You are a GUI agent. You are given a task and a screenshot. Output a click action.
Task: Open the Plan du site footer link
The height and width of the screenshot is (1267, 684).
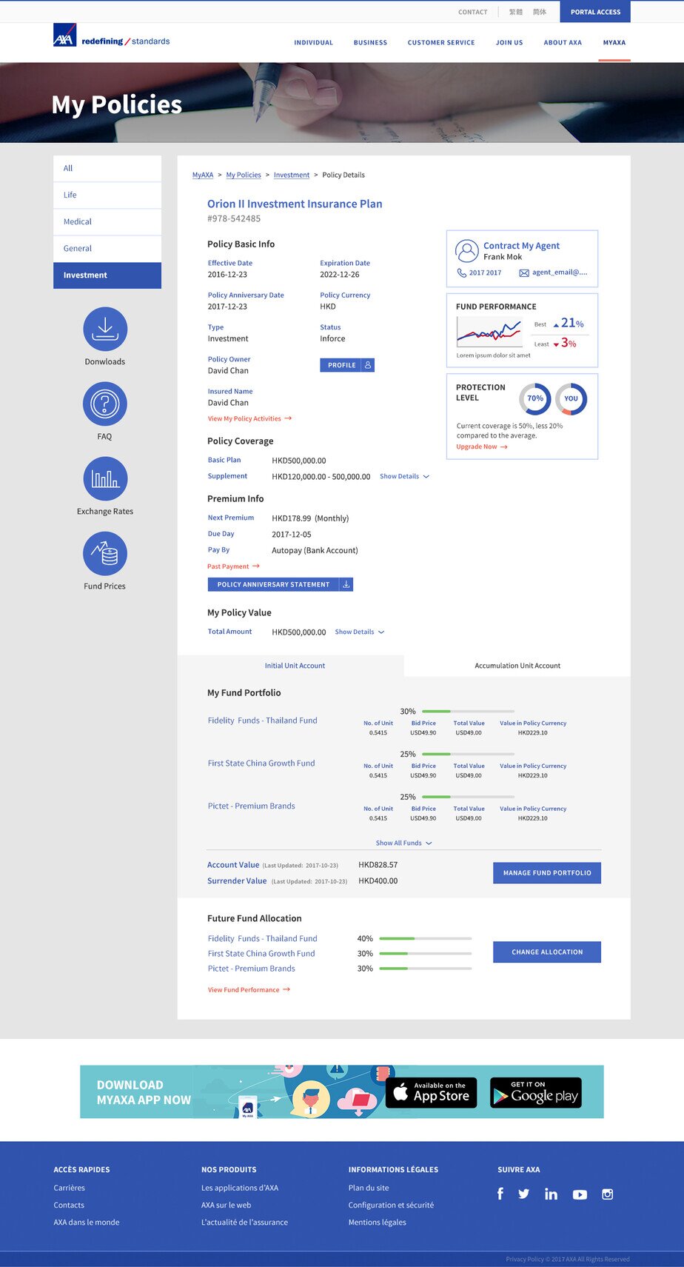(369, 1188)
